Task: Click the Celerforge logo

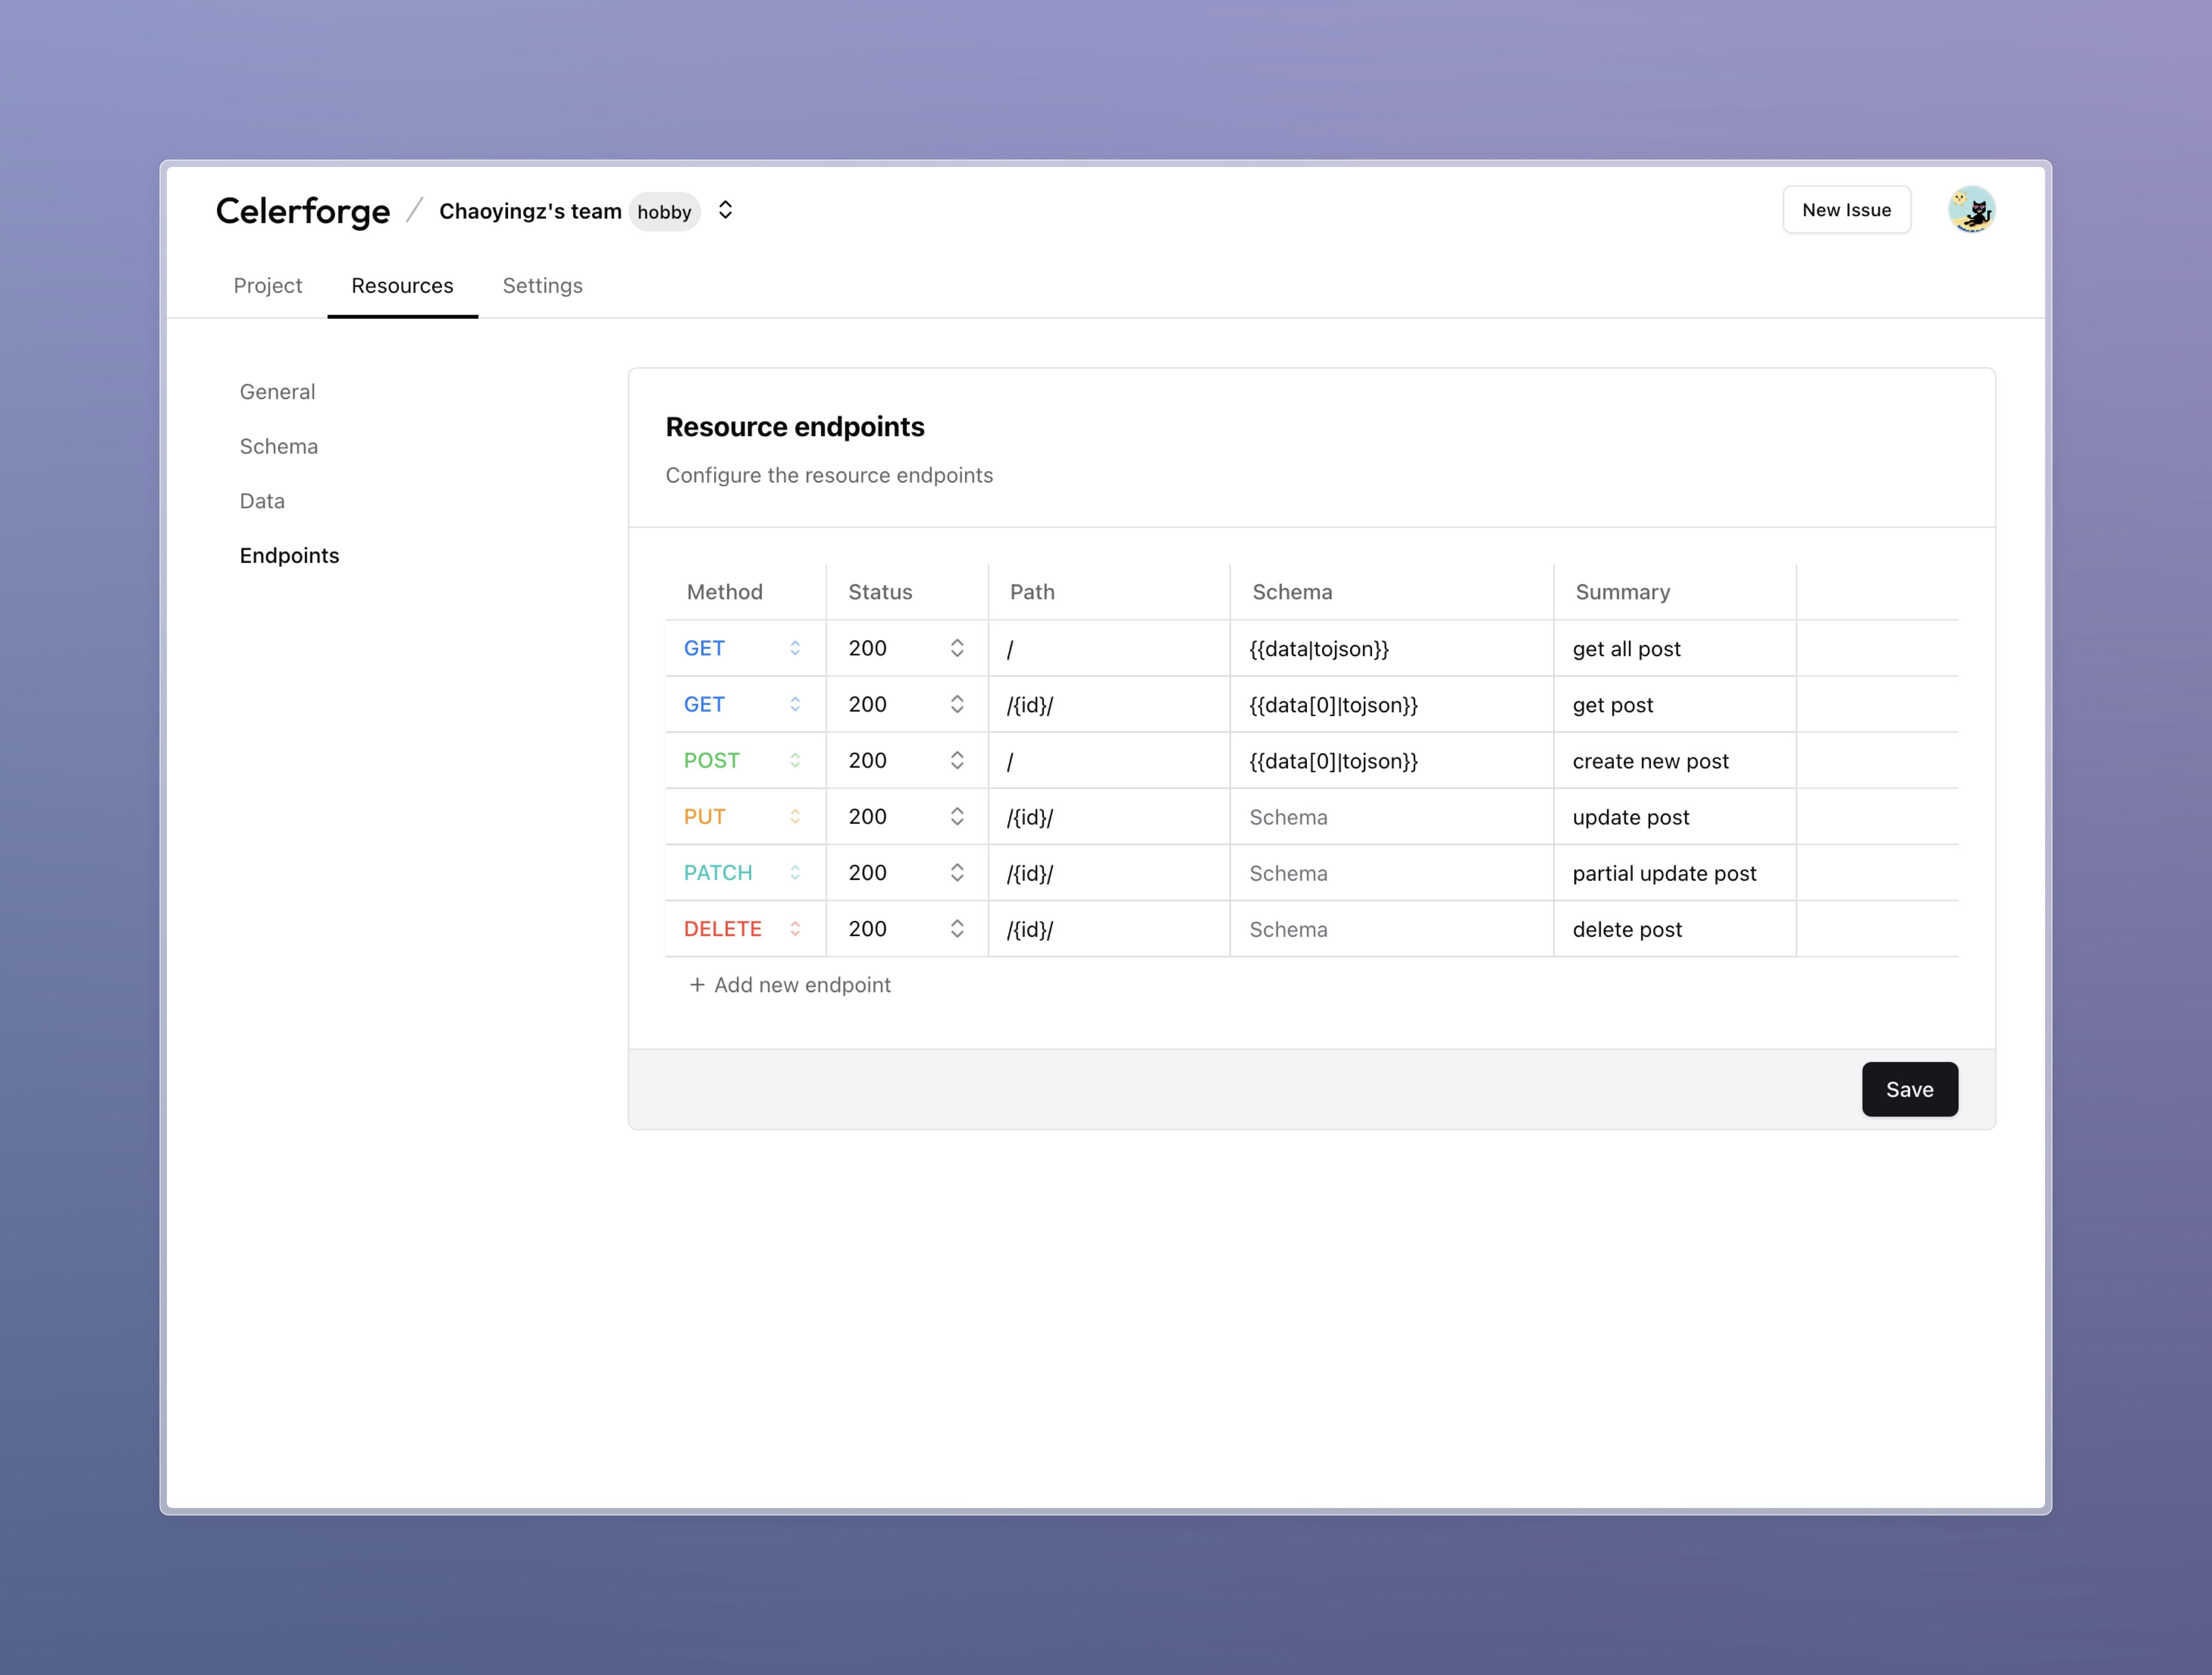Action: [x=302, y=211]
